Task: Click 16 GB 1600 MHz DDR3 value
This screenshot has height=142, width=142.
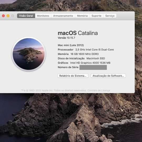Action: pos(84,54)
